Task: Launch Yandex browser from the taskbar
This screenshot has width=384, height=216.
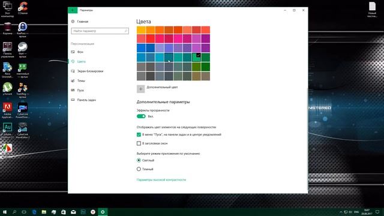Action: pos(93,212)
